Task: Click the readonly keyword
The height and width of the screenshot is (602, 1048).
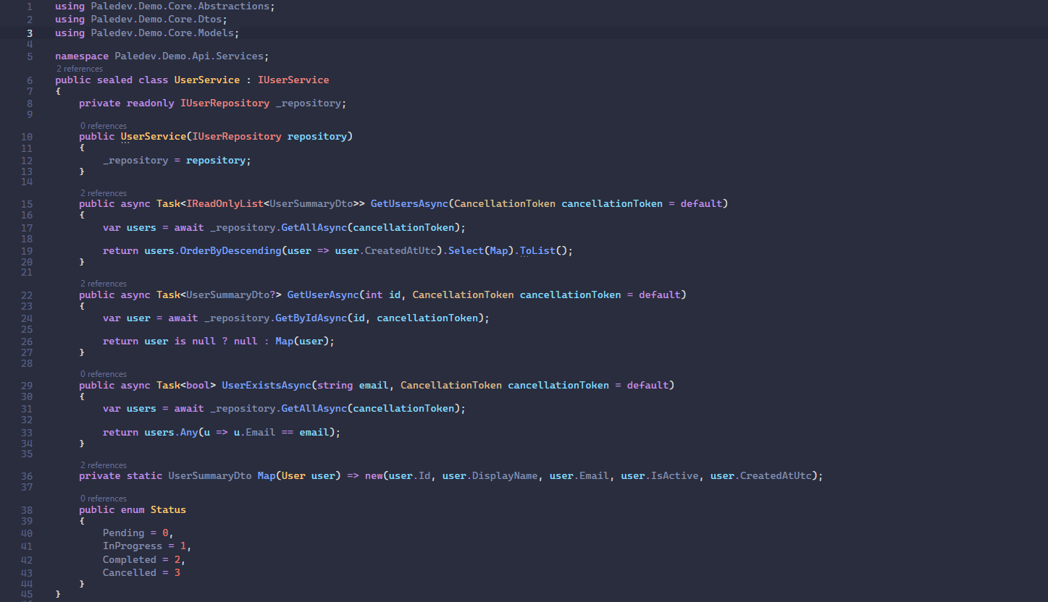Action: pyautogui.click(x=151, y=103)
